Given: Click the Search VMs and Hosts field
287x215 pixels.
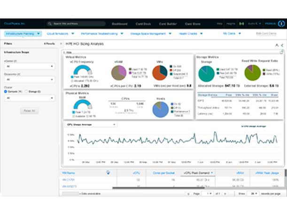Looking at the screenshot, I should coord(76,23).
